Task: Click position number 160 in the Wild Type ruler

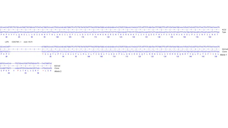Action: pos(210,37)
